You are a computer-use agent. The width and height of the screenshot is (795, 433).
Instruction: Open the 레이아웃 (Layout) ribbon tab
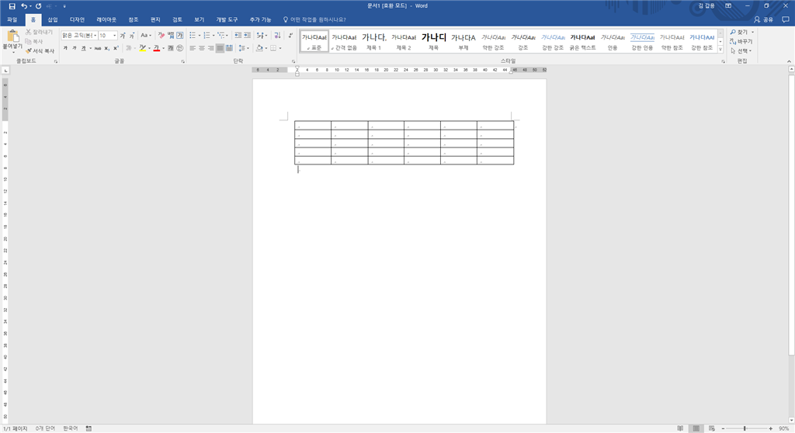pyautogui.click(x=106, y=19)
